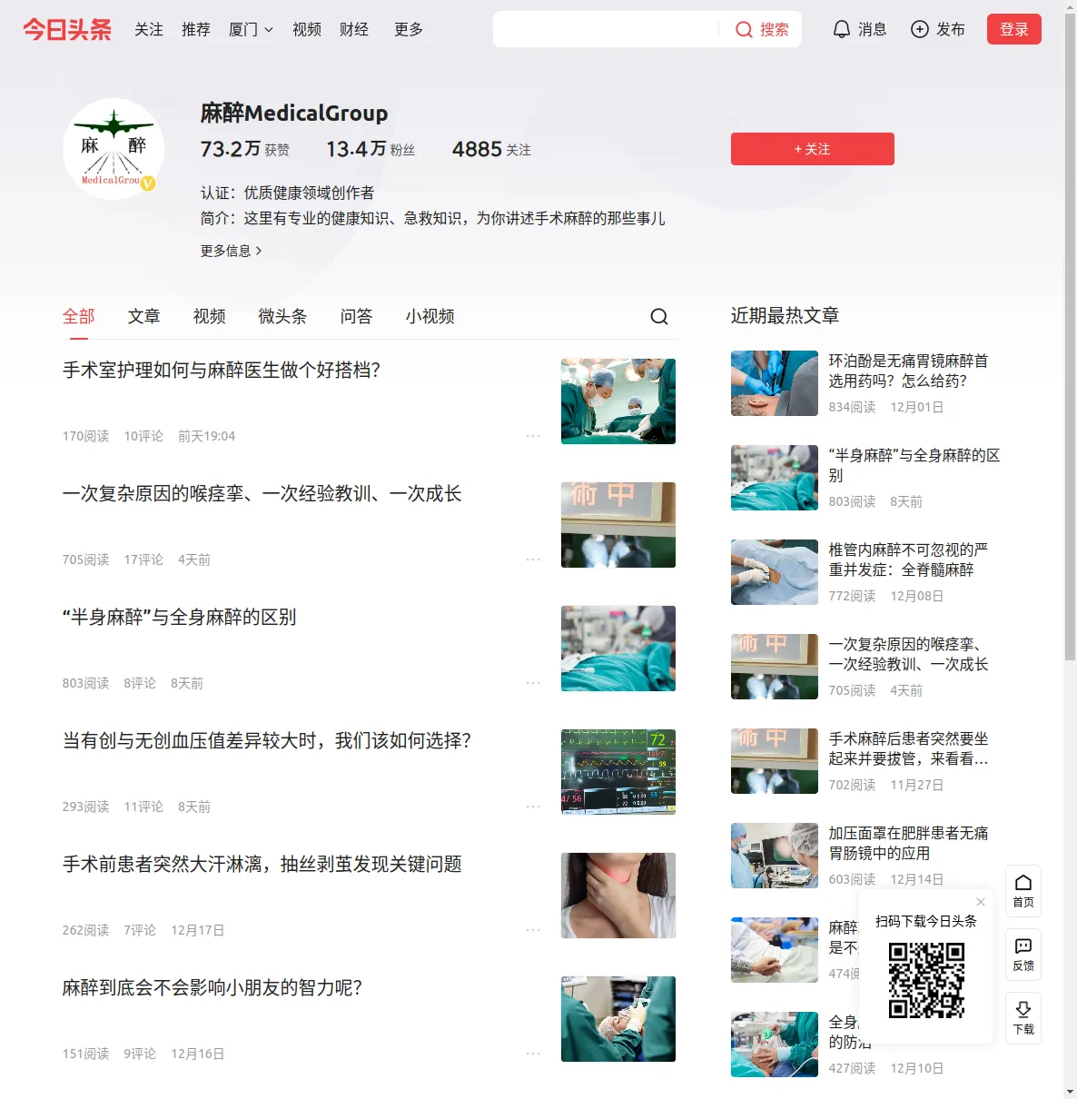Image resolution: width=1077 pixels, height=1099 pixels.
Task: Click the 登录 login button
Action: click(1014, 29)
